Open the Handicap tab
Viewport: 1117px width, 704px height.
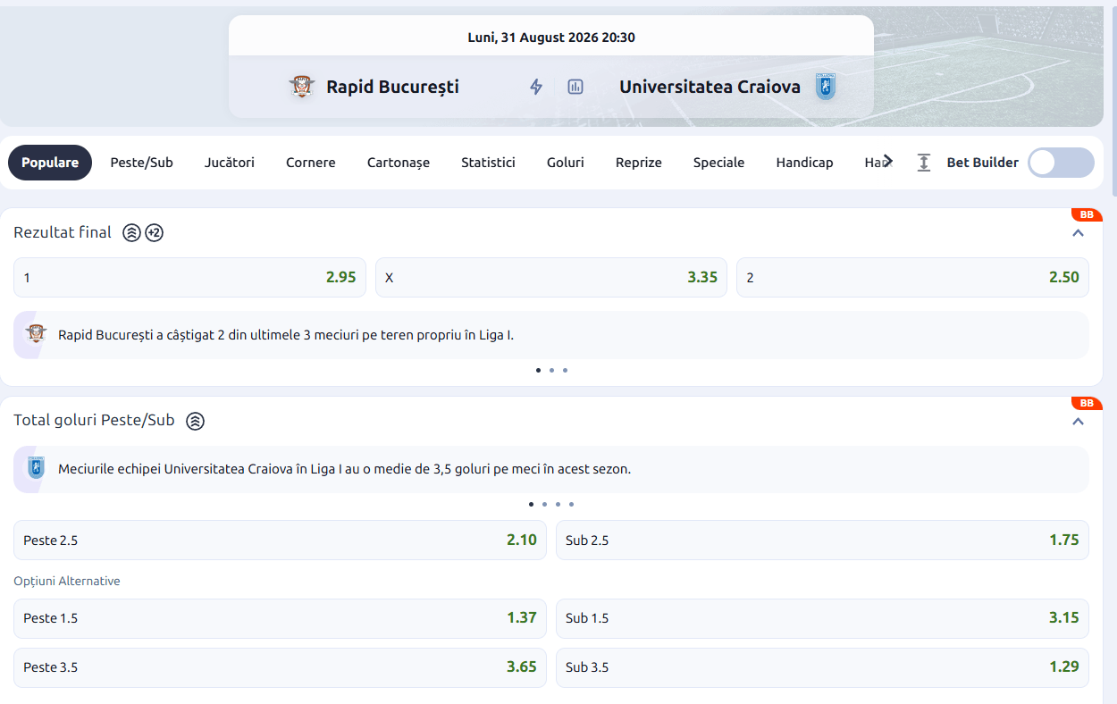[x=805, y=163]
